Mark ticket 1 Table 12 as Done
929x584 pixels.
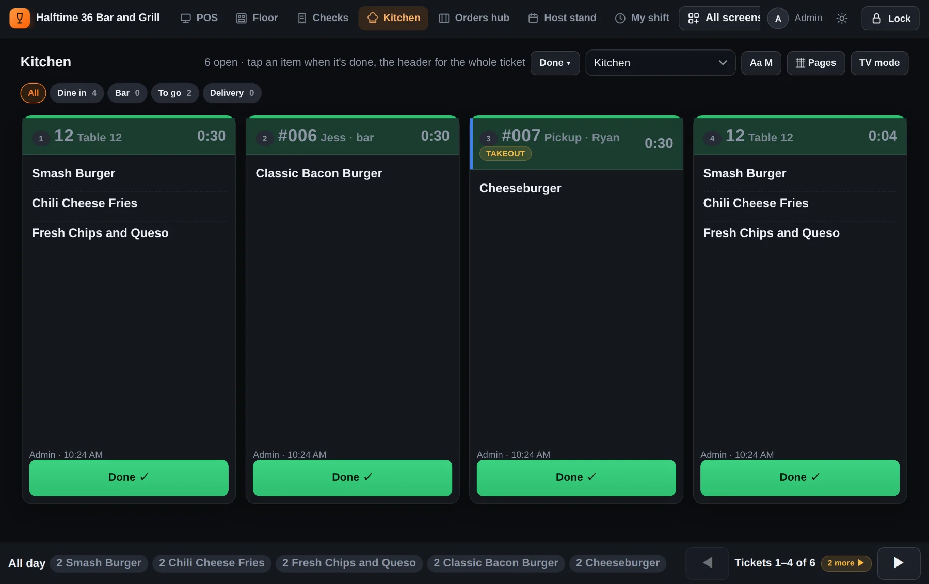tap(129, 478)
